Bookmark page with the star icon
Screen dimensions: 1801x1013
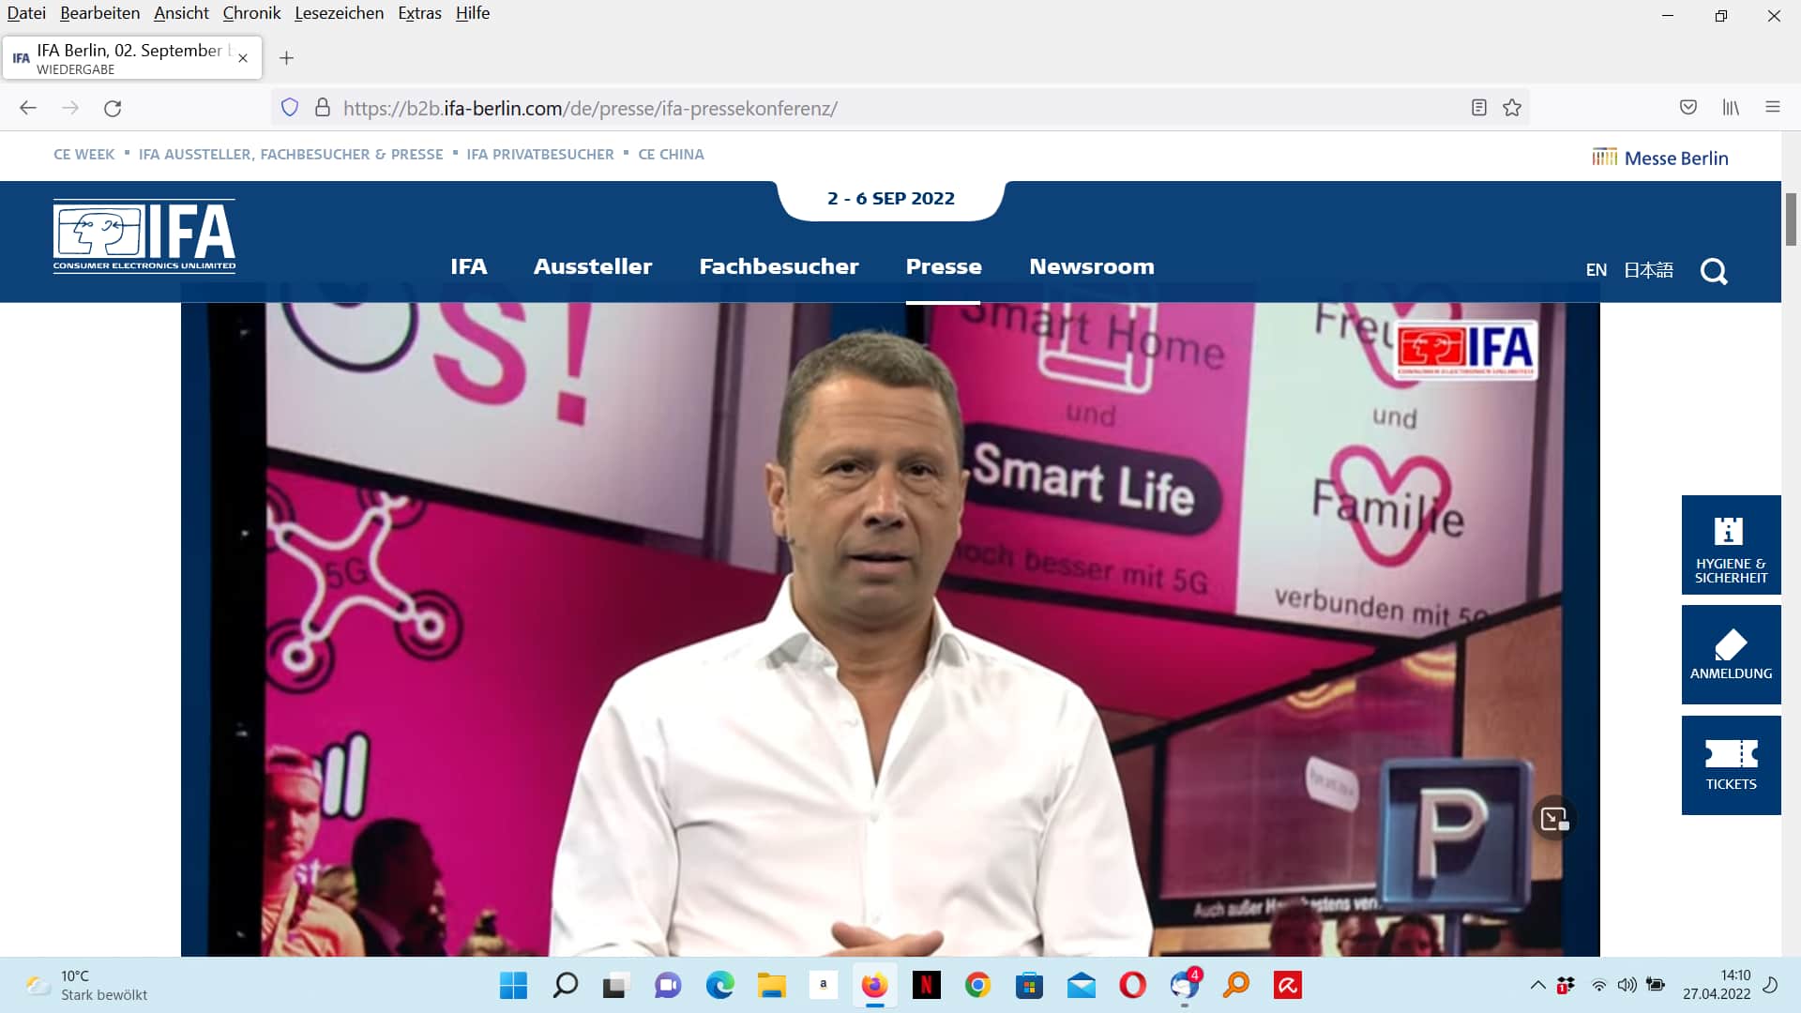(x=1512, y=108)
